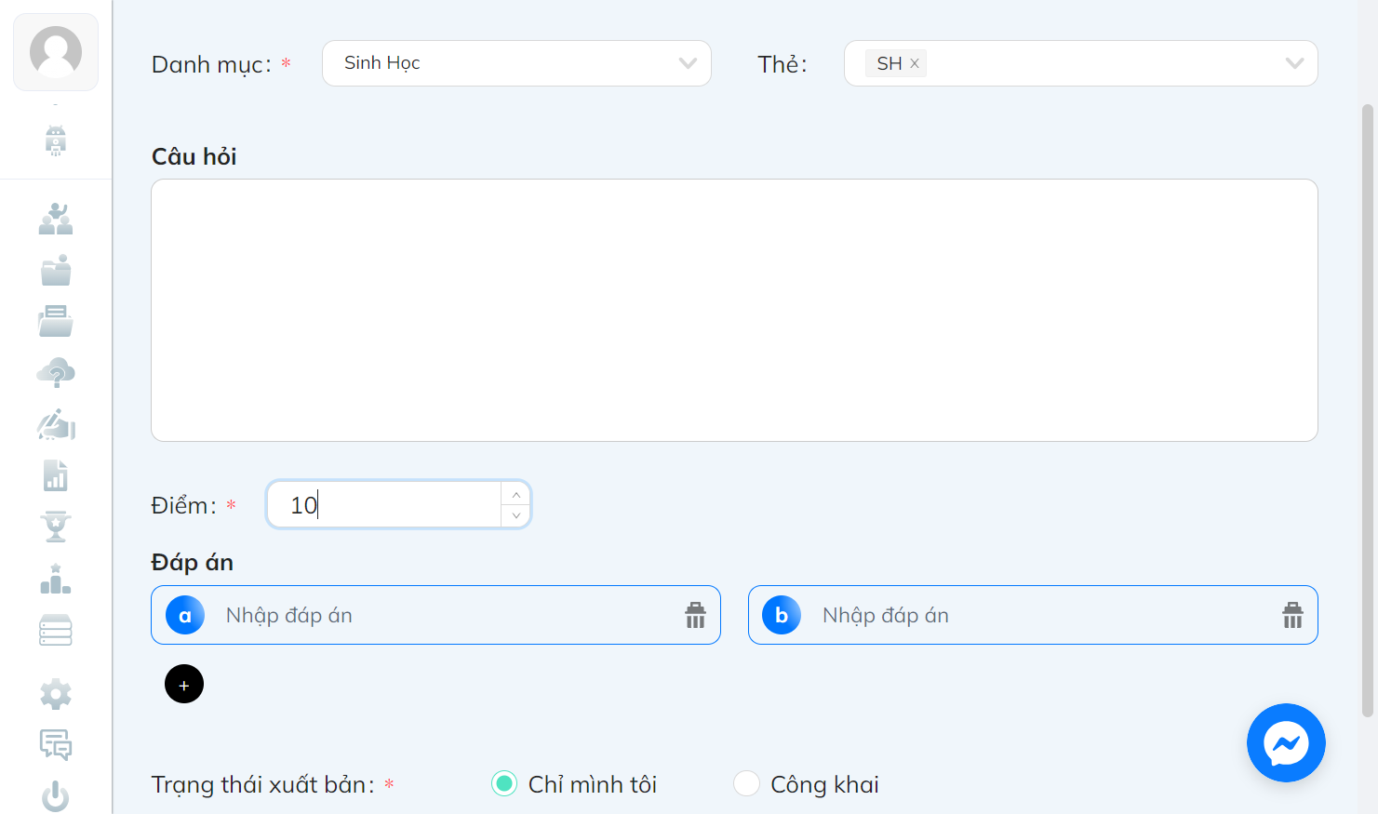The width and height of the screenshot is (1378, 814).
Task: Open the cloud question bank icon
Action: click(x=56, y=373)
